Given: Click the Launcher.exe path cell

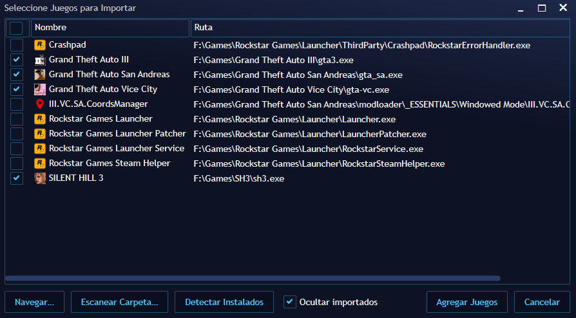Looking at the screenshot, I should point(294,119).
